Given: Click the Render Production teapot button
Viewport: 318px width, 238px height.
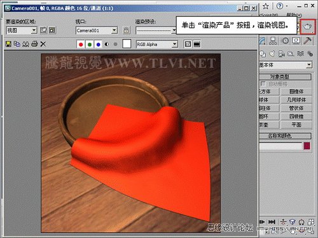Looking at the screenshot, I should coord(308,27).
